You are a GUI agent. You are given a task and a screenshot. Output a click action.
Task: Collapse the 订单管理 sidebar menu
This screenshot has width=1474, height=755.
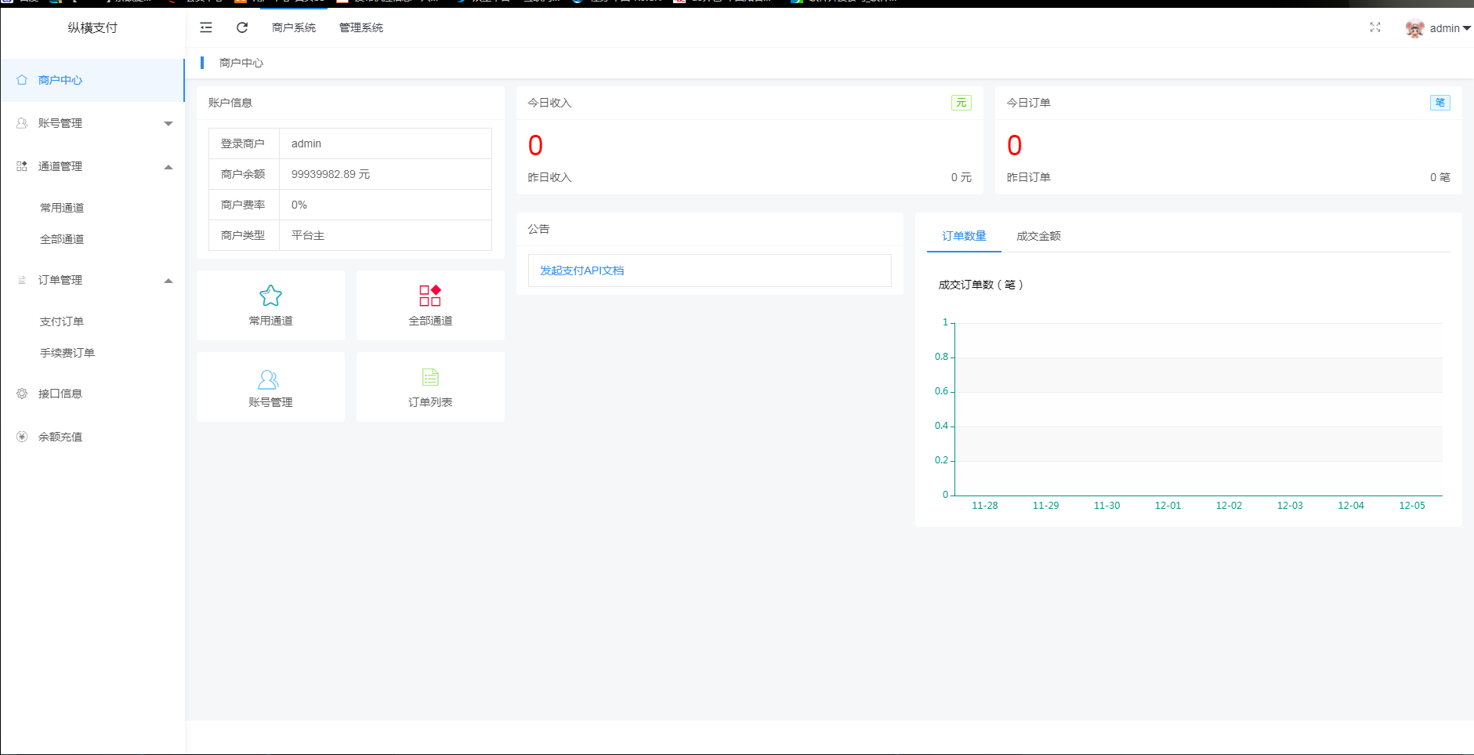point(92,280)
